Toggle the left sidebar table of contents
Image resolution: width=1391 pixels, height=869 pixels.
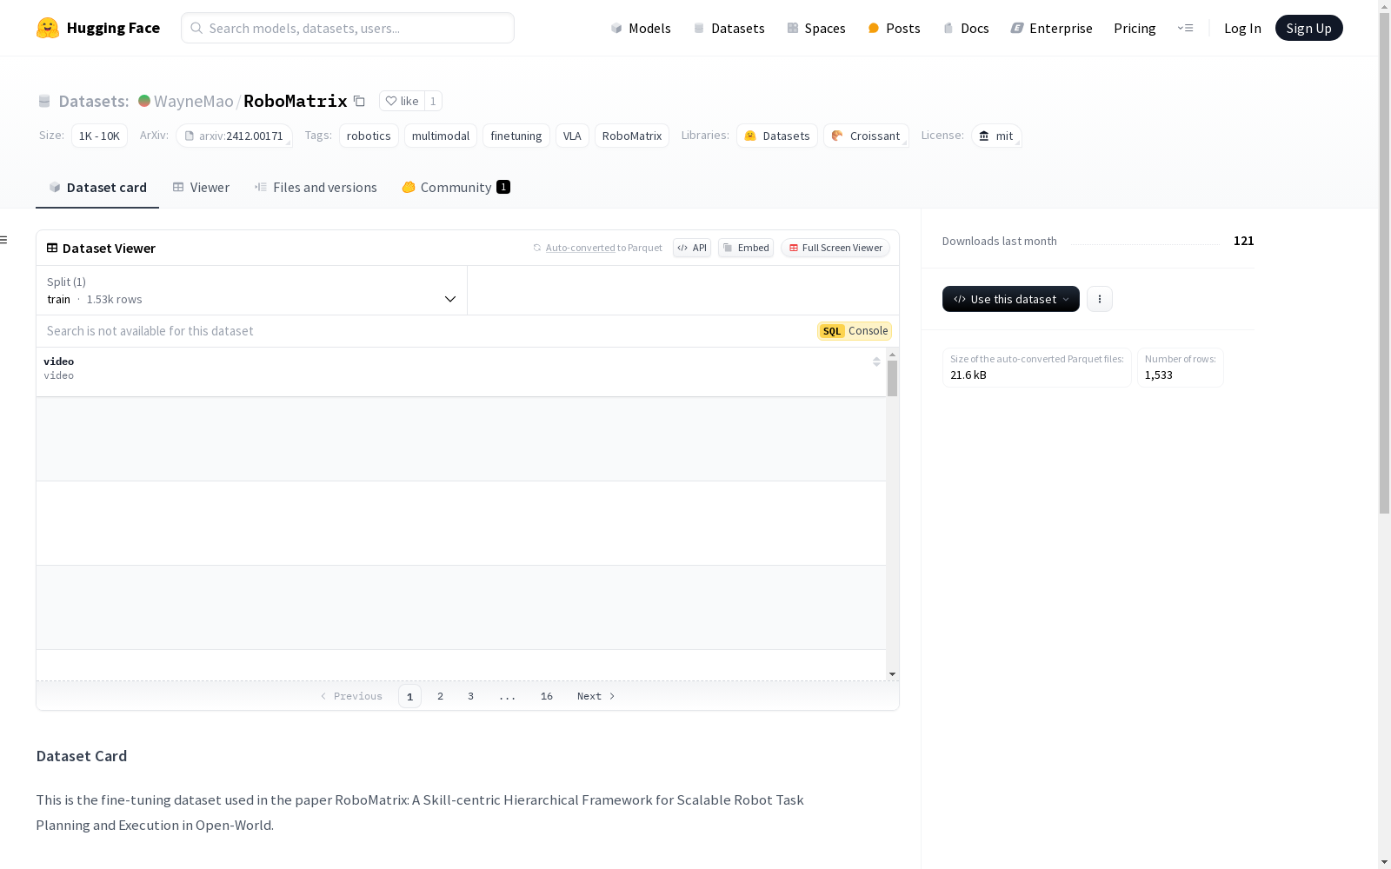tap(4, 240)
